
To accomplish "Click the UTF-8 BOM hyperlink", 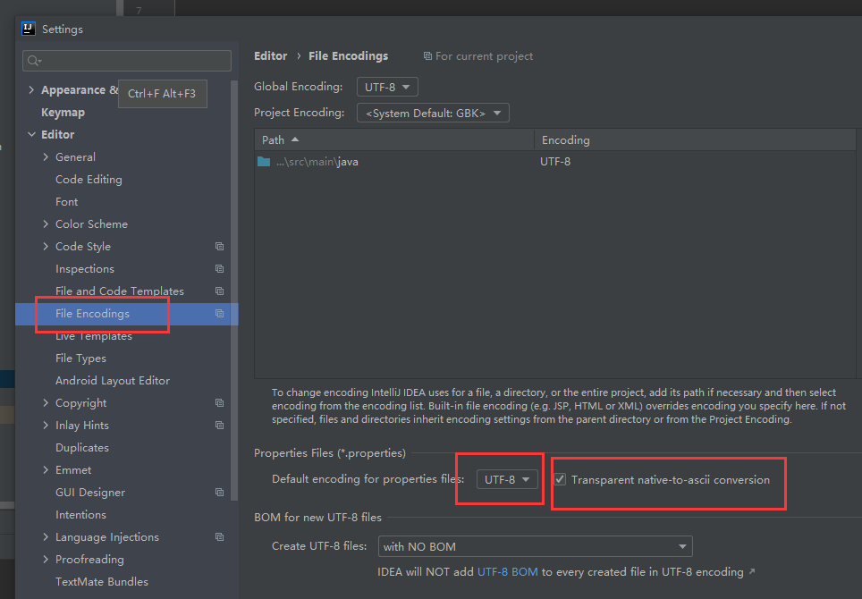I will click(507, 572).
